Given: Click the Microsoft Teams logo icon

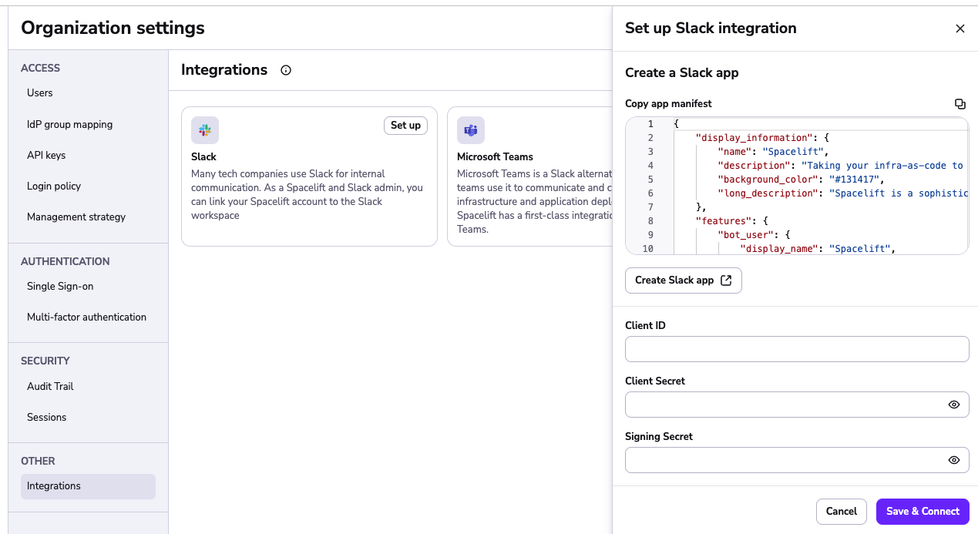Looking at the screenshot, I should coord(471,130).
